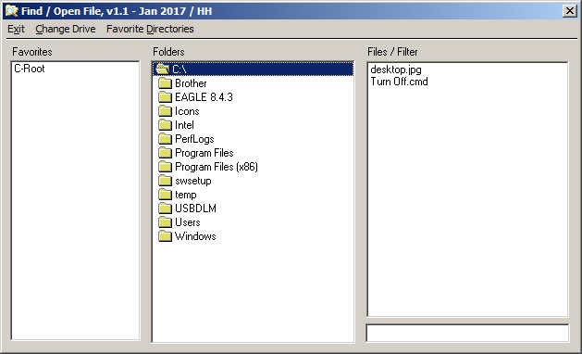Select the EAGLE 8.4.3 folder name
The height and width of the screenshot is (354, 582).
(x=204, y=97)
